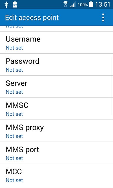Tap the USB connection status icon
Screen dimensions: 113x188
[x=6, y=5]
